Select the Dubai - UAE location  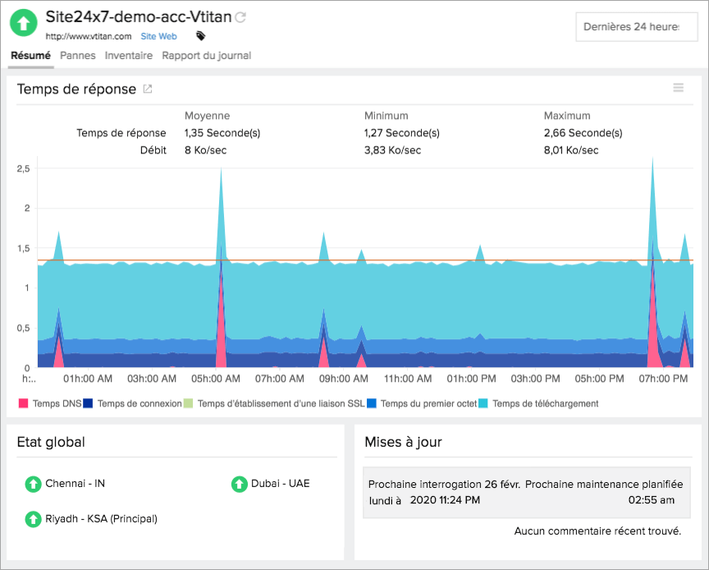pos(281,484)
